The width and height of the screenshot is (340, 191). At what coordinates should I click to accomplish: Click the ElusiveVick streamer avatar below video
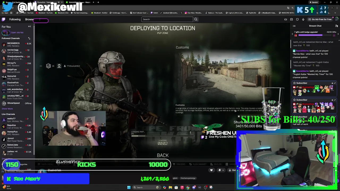click(x=41, y=171)
